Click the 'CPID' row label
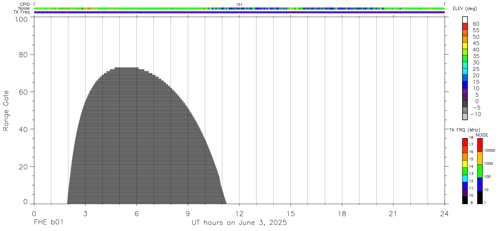 point(25,4)
